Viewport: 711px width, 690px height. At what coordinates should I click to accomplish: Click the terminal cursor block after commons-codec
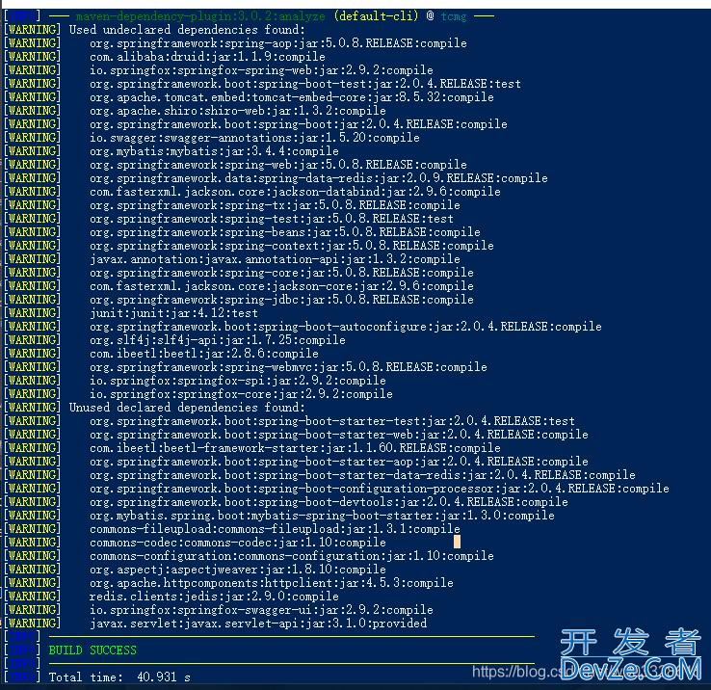[457, 542]
